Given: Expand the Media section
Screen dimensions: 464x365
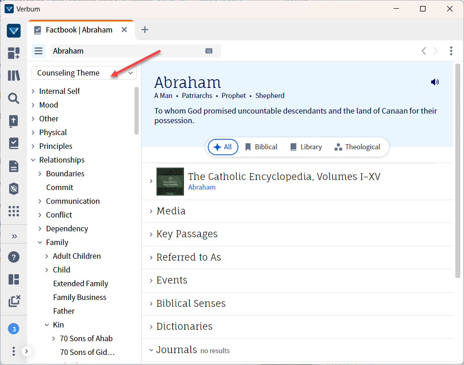Looking at the screenshot, I should 151,211.
